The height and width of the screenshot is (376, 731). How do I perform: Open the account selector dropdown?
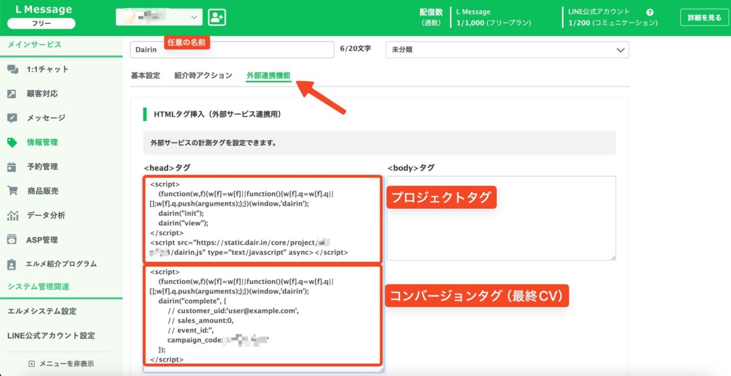[159, 17]
